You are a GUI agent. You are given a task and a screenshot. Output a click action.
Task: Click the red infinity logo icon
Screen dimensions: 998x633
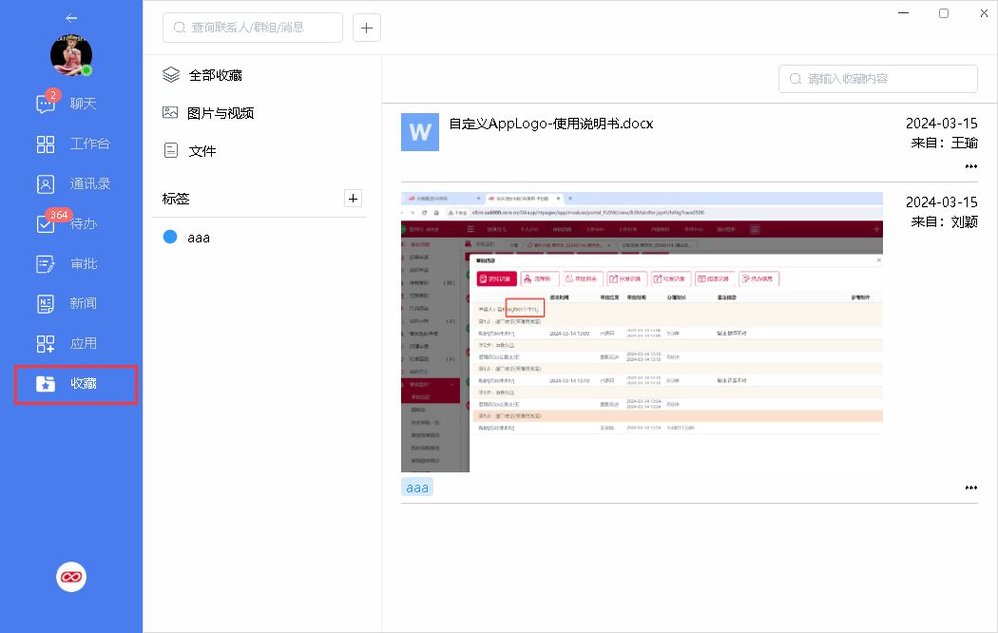click(x=71, y=576)
